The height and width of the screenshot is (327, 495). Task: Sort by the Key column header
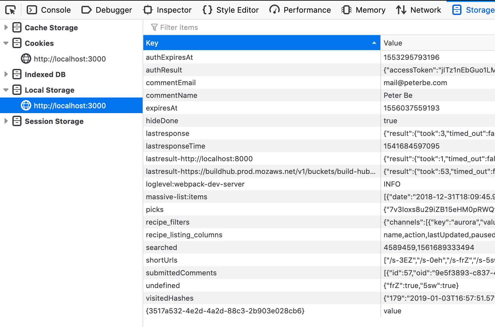(x=261, y=43)
